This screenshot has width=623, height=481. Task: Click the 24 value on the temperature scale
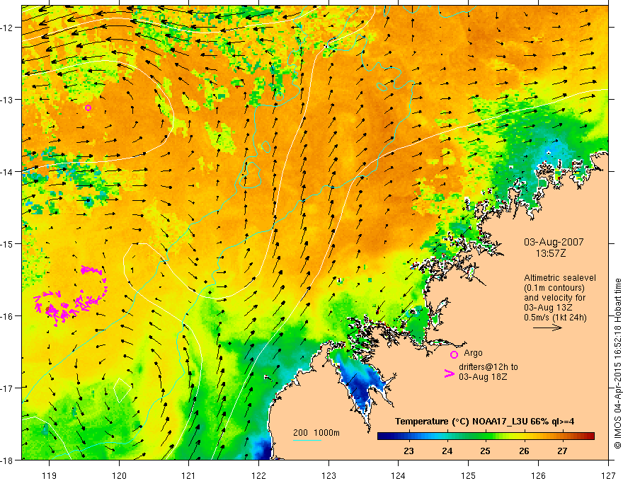coord(447,451)
